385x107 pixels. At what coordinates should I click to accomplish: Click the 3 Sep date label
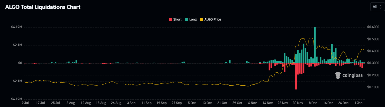[x=131, y=103]
